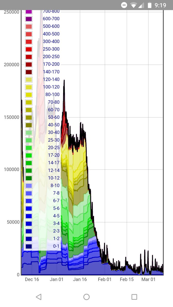173x307 pixels.
Task: Tap the battery icon in status bar
Action: click(150, 5)
